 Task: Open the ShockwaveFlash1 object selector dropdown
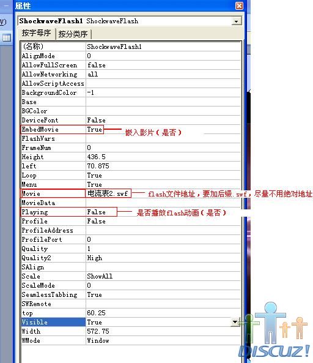[236, 21]
